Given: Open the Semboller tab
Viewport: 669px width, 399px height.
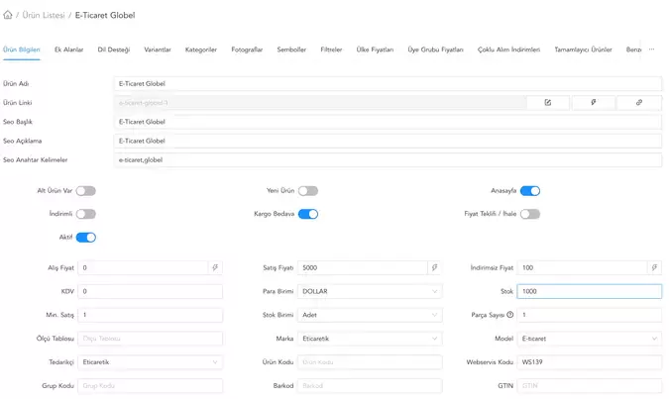Looking at the screenshot, I should point(291,50).
